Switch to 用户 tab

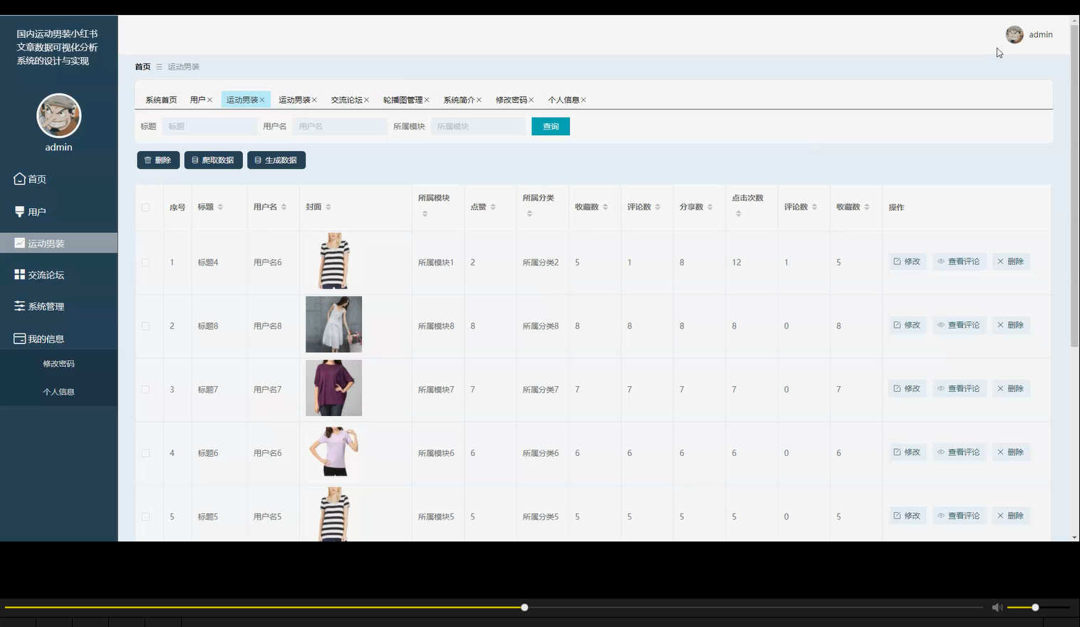(x=197, y=100)
